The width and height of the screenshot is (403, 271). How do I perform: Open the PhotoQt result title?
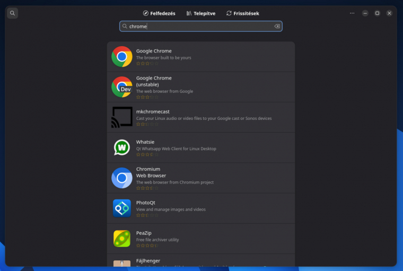(x=145, y=203)
